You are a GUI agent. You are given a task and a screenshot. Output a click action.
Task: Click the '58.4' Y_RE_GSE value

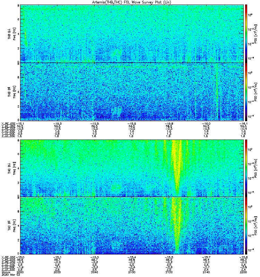pos(206,260)
